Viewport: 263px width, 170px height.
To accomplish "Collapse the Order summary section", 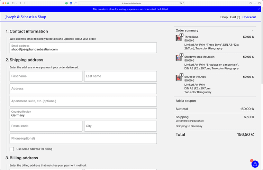I will click(x=252, y=31).
